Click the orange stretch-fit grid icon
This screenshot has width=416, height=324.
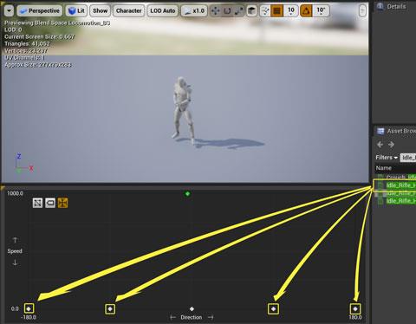(62, 203)
